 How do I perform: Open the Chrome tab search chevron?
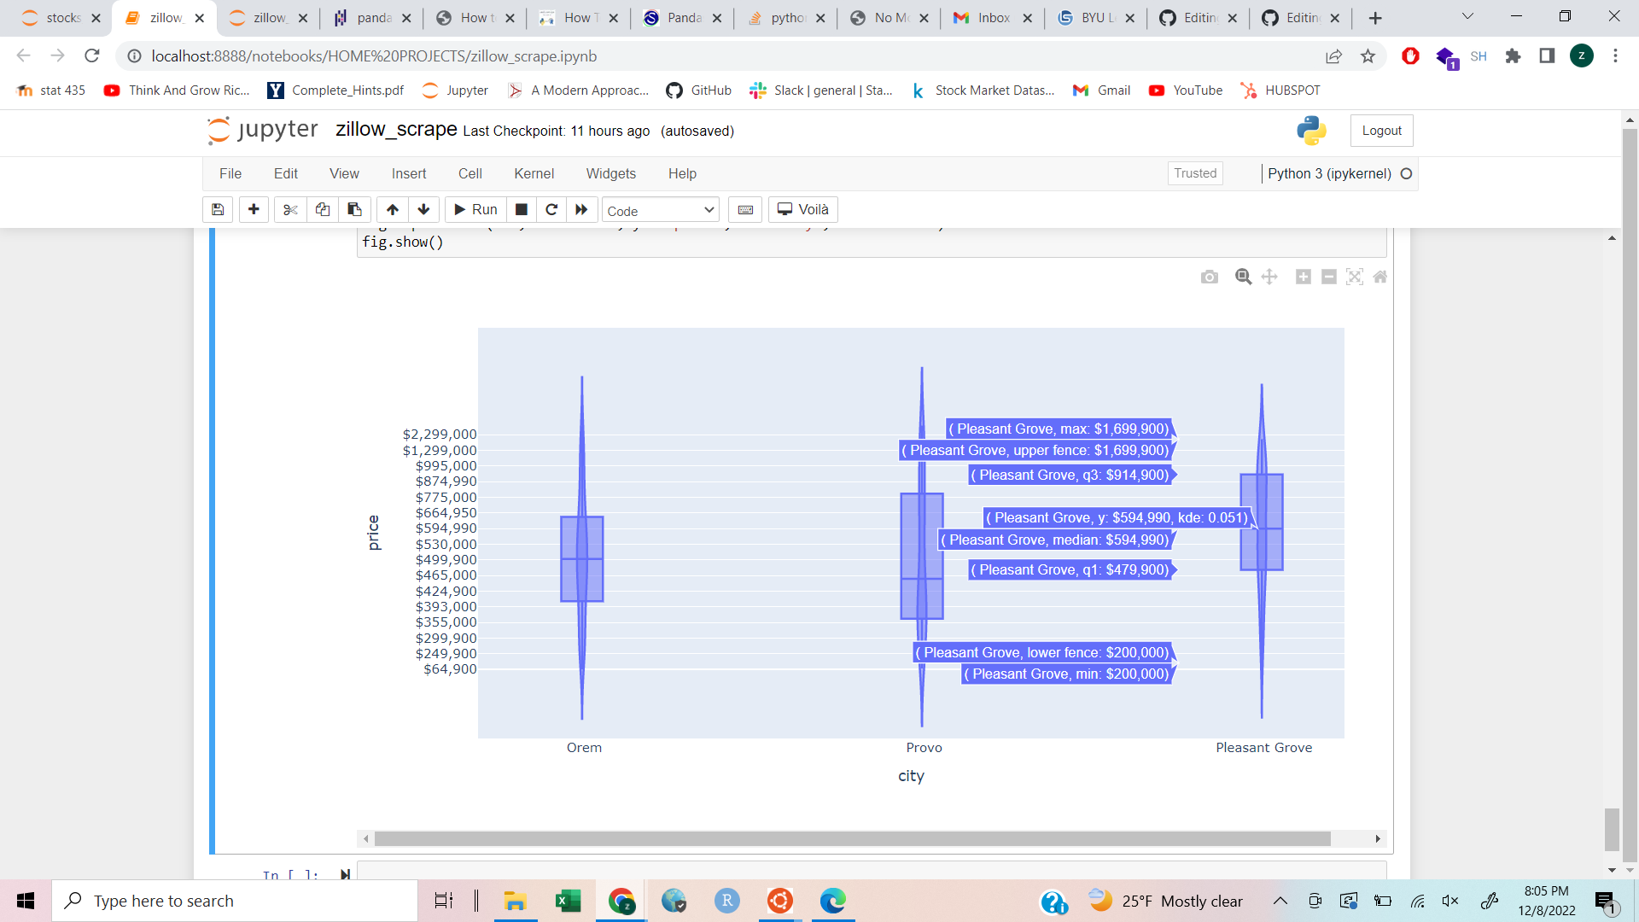click(1467, 17)
